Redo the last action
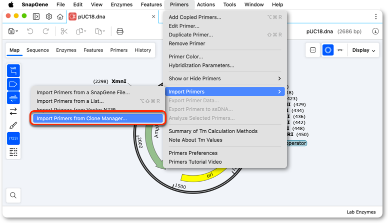 [x=46, y=31]
